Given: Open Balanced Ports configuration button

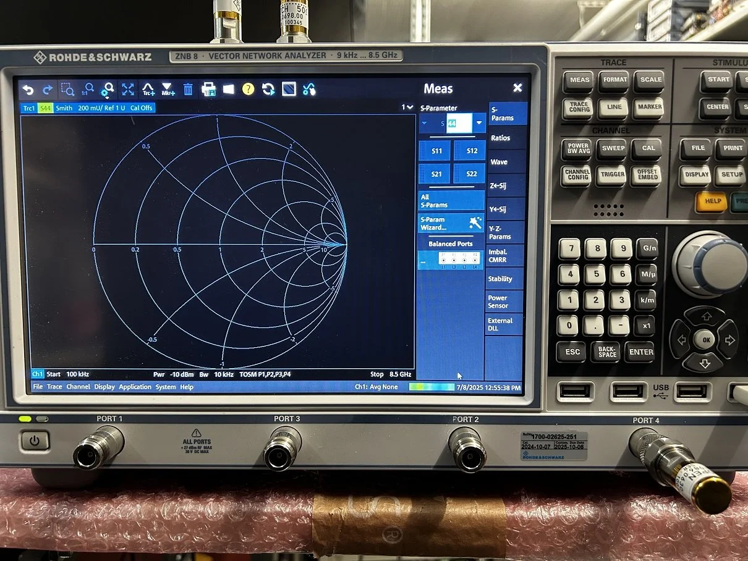Looking at the screenshot, I should pos(452,259).
